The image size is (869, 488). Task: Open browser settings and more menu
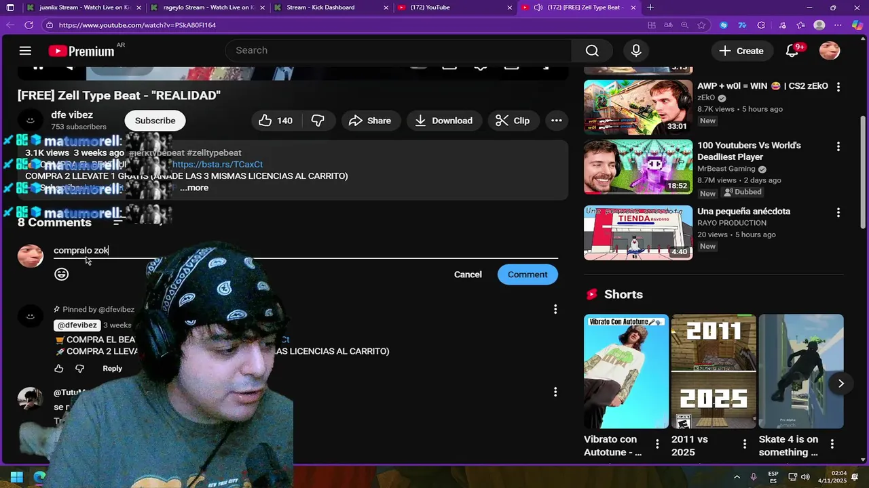[x=838, y=25]
